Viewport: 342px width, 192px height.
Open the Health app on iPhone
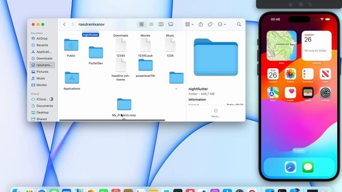290,93
